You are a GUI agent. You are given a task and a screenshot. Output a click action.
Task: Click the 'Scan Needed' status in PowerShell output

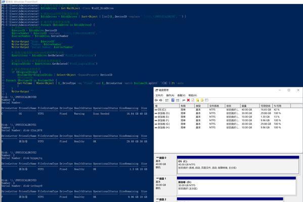[x=101, y=114]
